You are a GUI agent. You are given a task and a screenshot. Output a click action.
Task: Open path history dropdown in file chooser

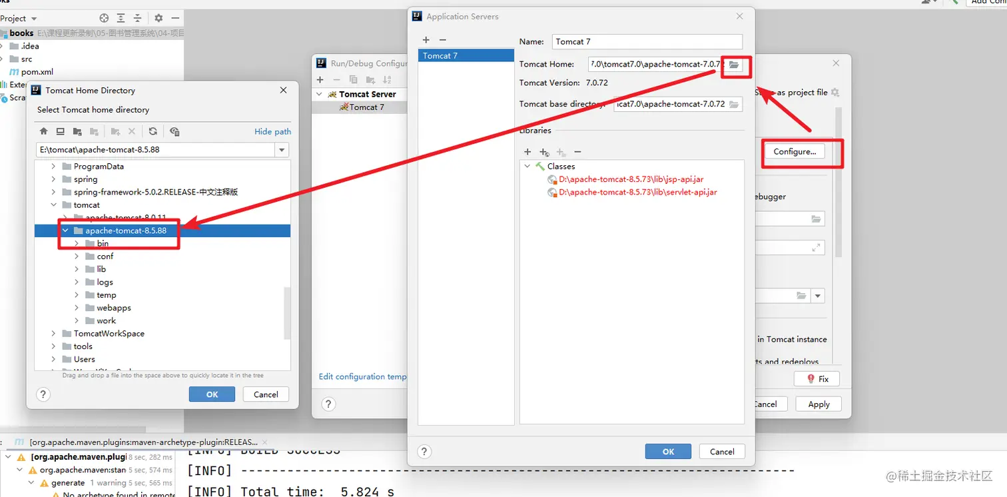[x=282, y=150]
